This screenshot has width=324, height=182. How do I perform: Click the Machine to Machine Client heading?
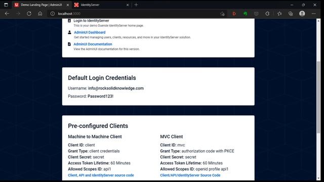point(95,136)
